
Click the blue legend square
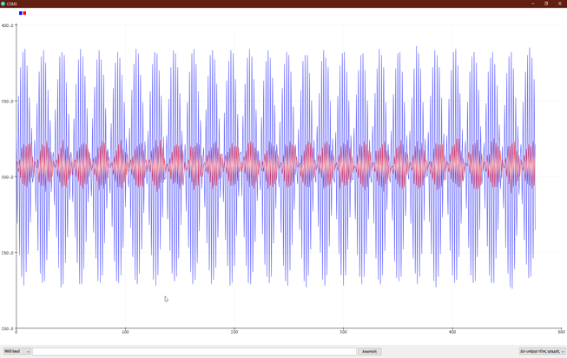point(21,13)
